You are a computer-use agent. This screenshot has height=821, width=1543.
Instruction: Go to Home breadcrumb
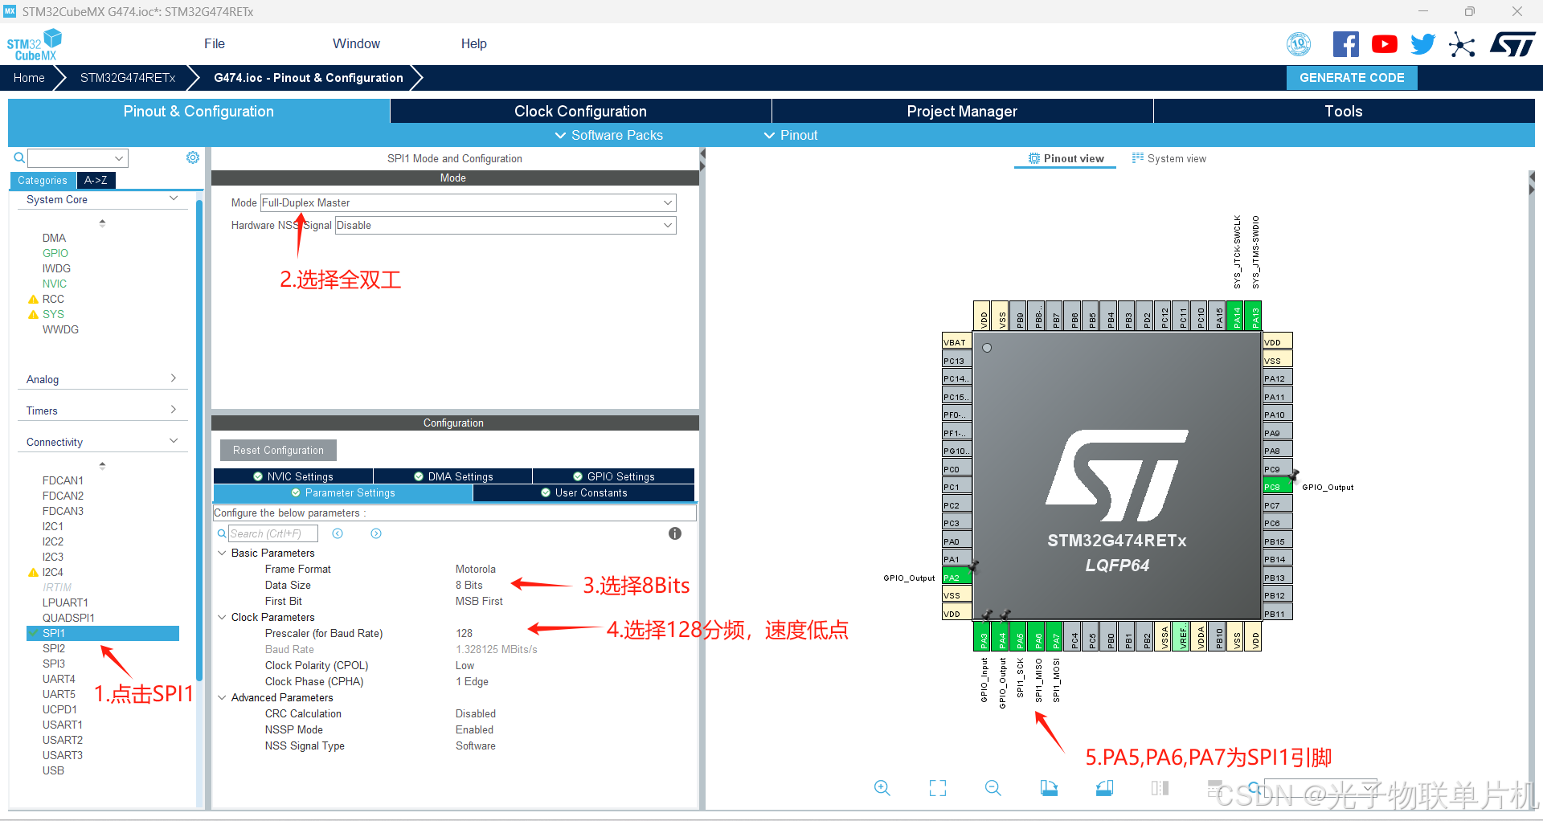(29, 78)
